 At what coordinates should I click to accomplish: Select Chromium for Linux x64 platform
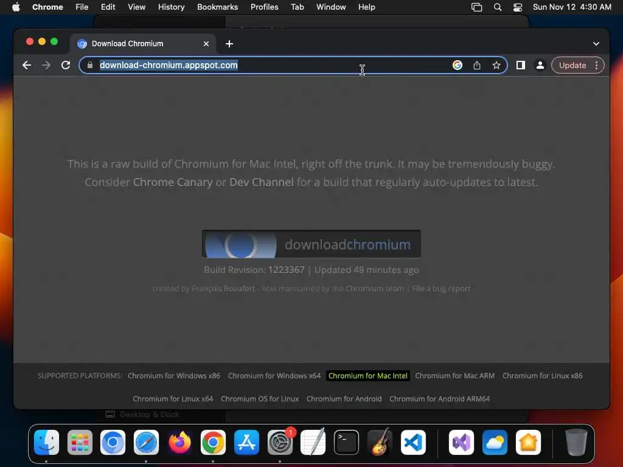173,399
